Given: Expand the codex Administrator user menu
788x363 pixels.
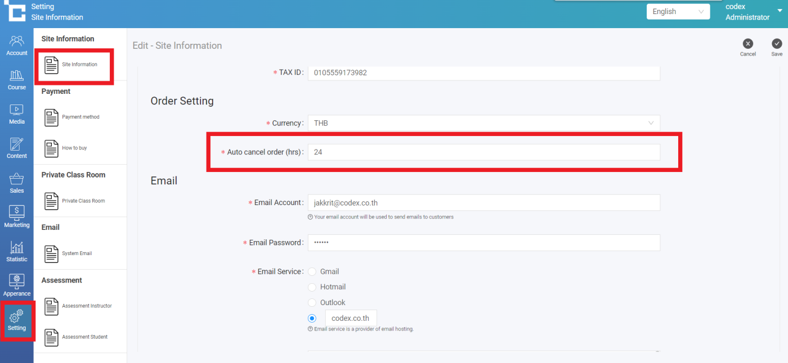Looking at the screenshot, I should click(780, 12).
